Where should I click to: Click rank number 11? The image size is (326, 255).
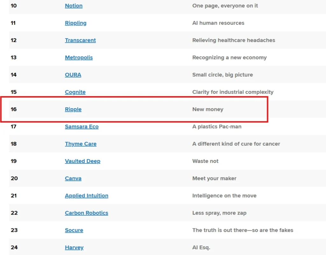[x=13, y=23]
